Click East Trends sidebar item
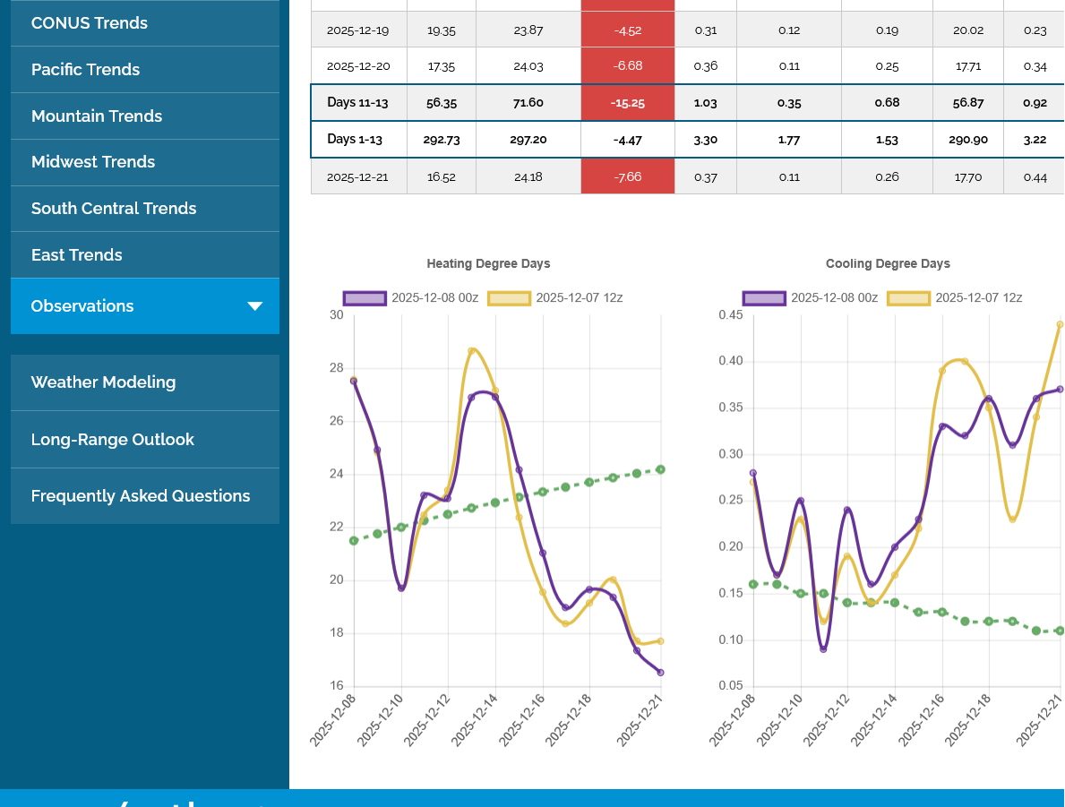 tap(77, 255)
